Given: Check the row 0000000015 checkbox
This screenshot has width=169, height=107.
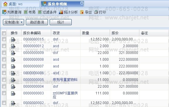Looking at the screenshot, I should point(4,39).
